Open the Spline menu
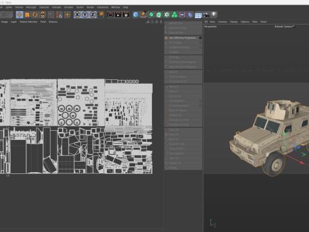 point(9,7)
